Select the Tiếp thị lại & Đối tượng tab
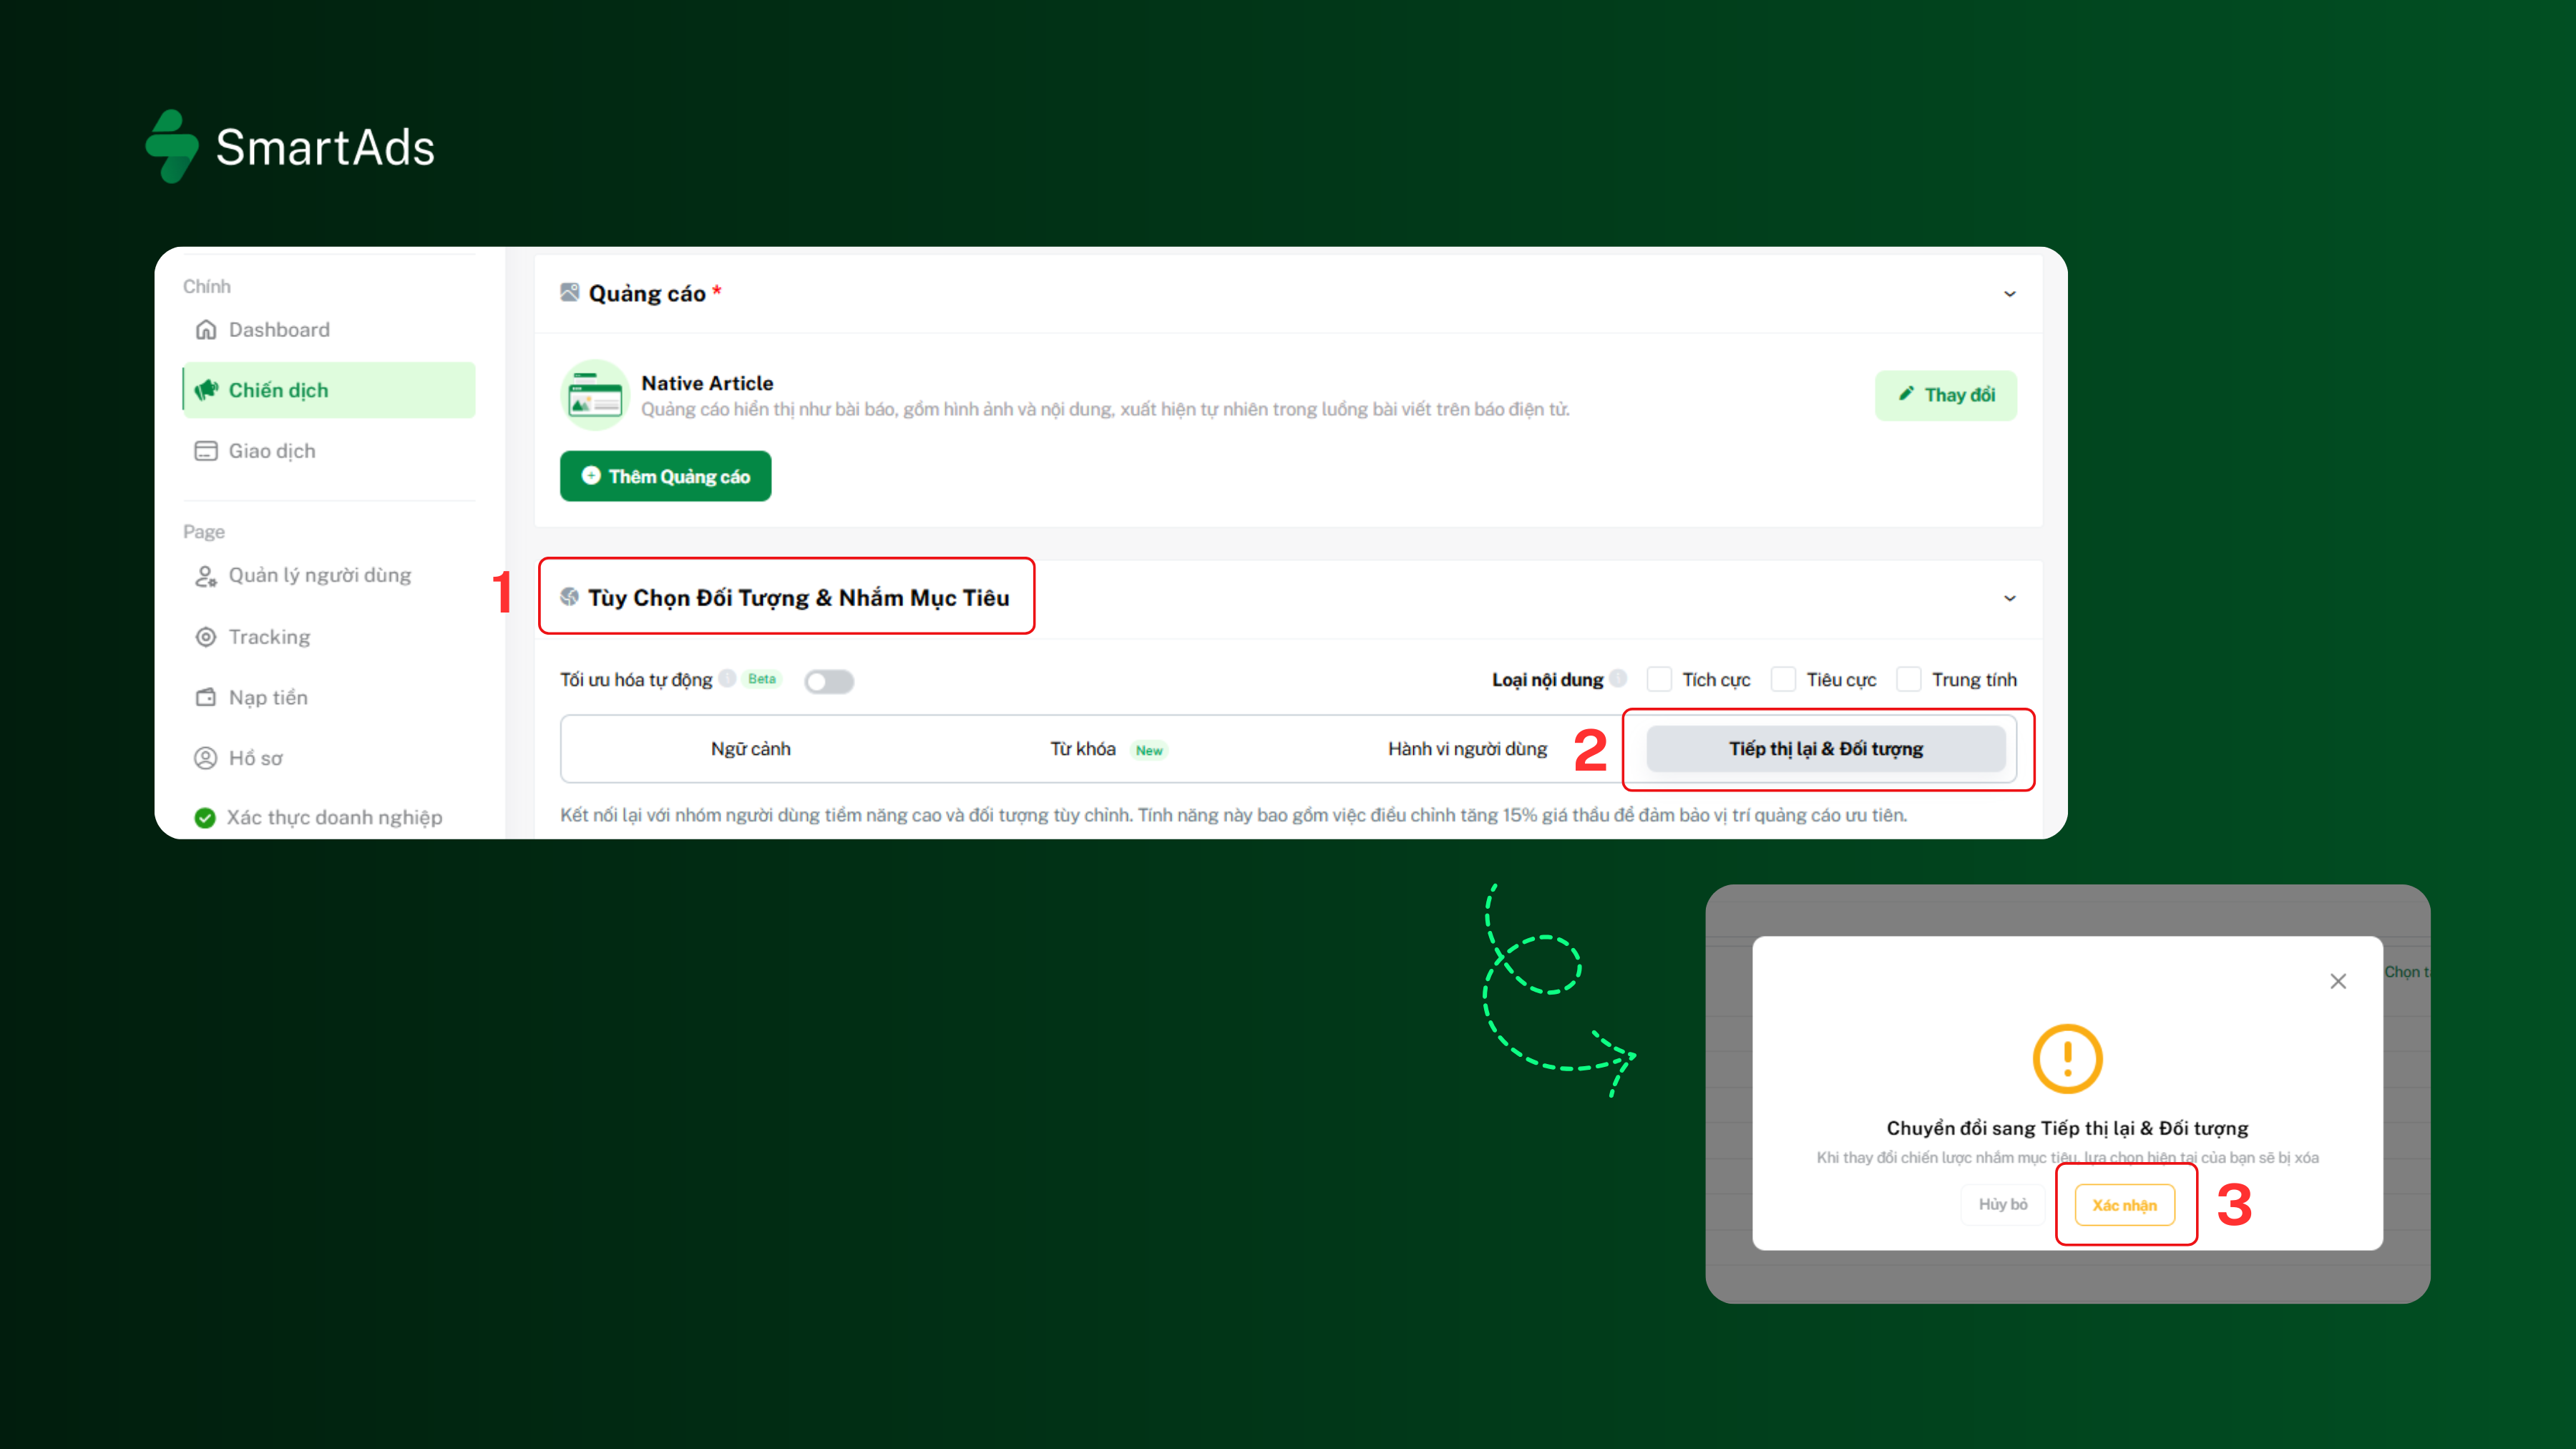 click(1826, 749)
